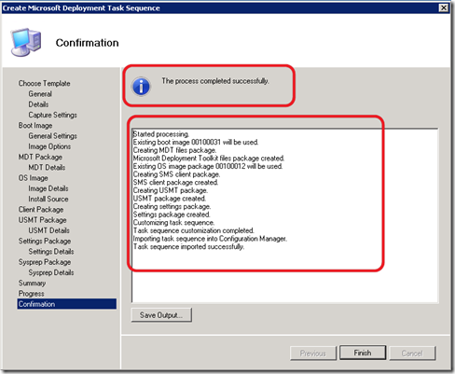Select the MDT Details step

tap(47, 168)
